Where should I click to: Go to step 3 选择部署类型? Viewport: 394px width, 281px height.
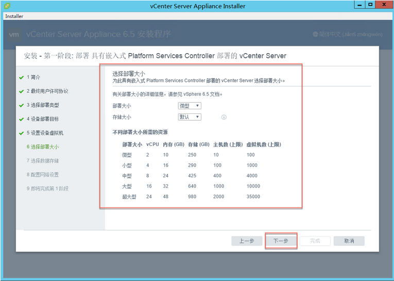click(x=43, y=105)
